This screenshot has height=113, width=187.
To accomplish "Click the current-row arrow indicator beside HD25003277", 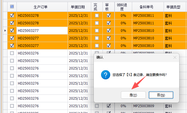I will coord(5,31).
